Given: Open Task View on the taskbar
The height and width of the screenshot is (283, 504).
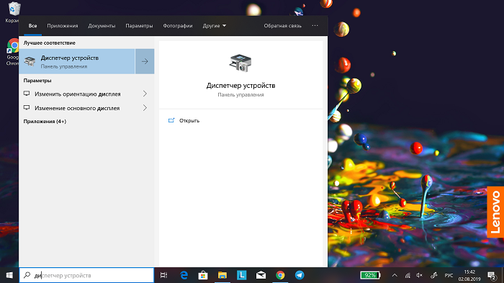Looking at the screenshot, I should (163, 275).
